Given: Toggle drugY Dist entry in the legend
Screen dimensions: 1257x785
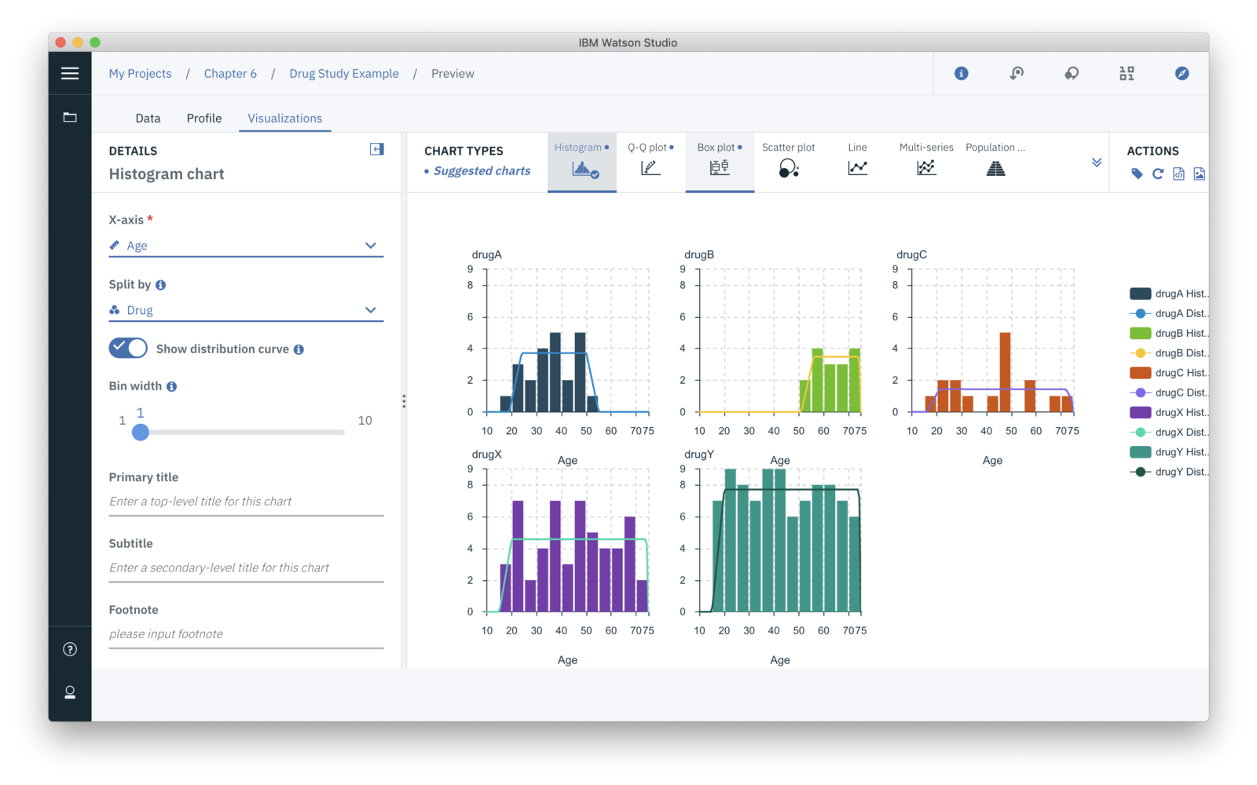Looking at the screenshot, I should point(1170,472).
